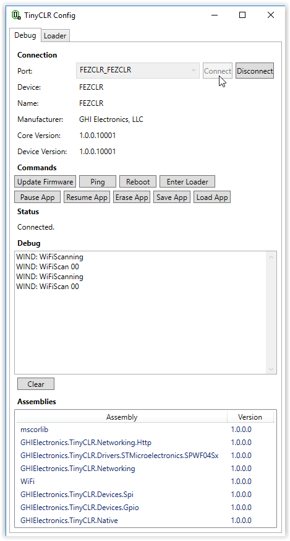This screenshot has width=290, height=541.
Task: Click Resume App
Action: pyautogui.click(x=87, y=197)
